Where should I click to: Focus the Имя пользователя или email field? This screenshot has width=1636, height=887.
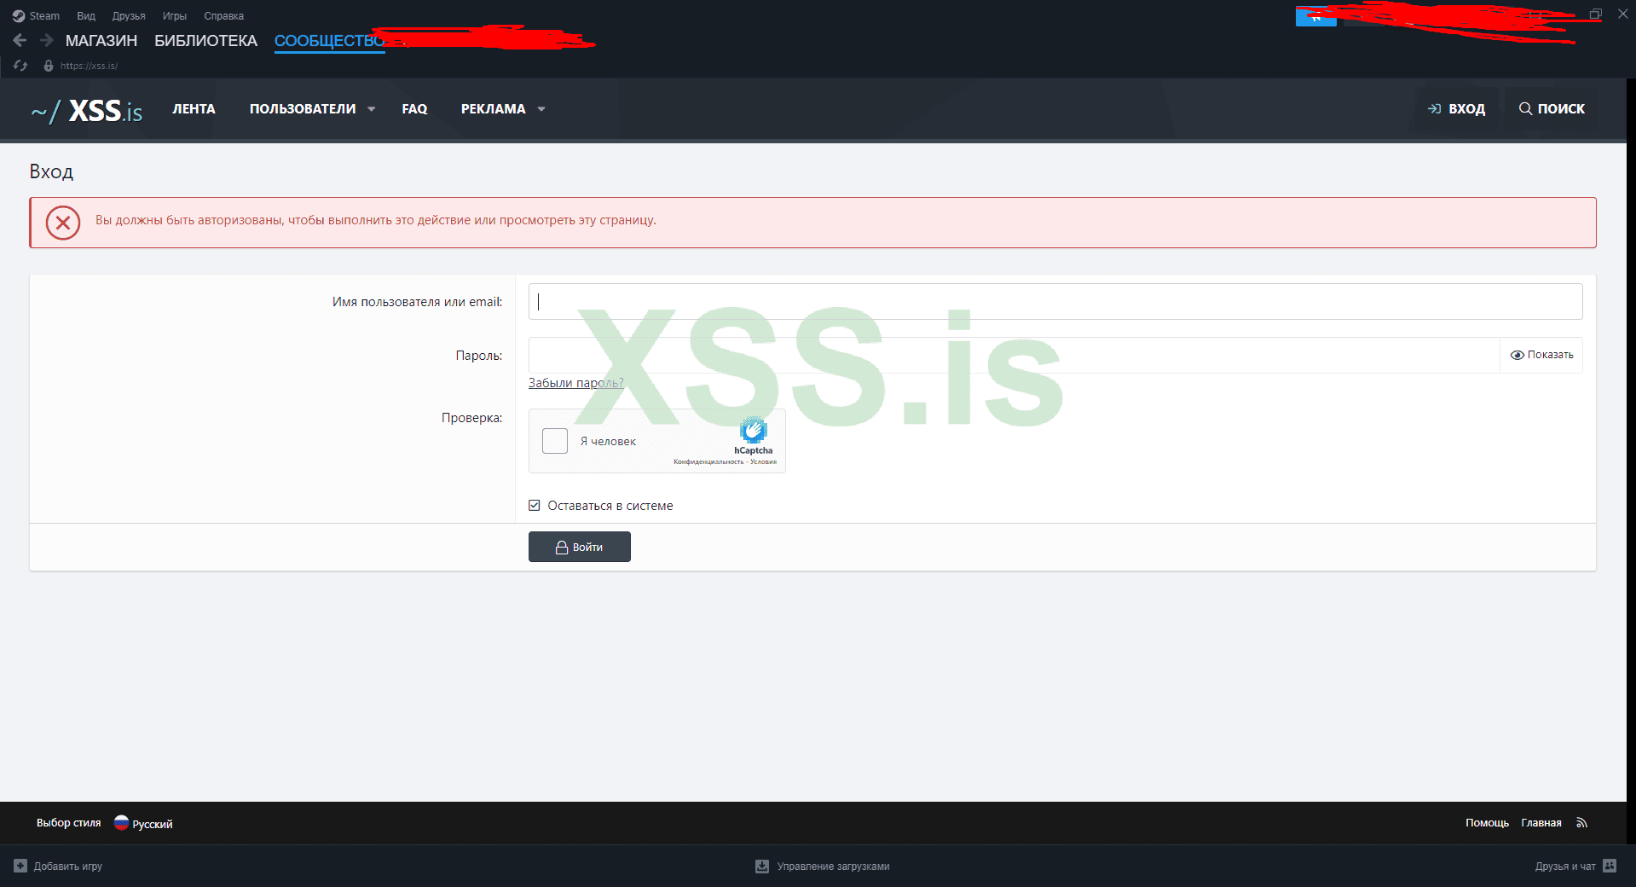coord(1055,302)
